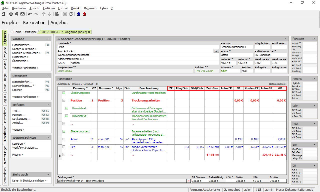
Task: Click the red puzzle piece icon
Action: point(84,14)
